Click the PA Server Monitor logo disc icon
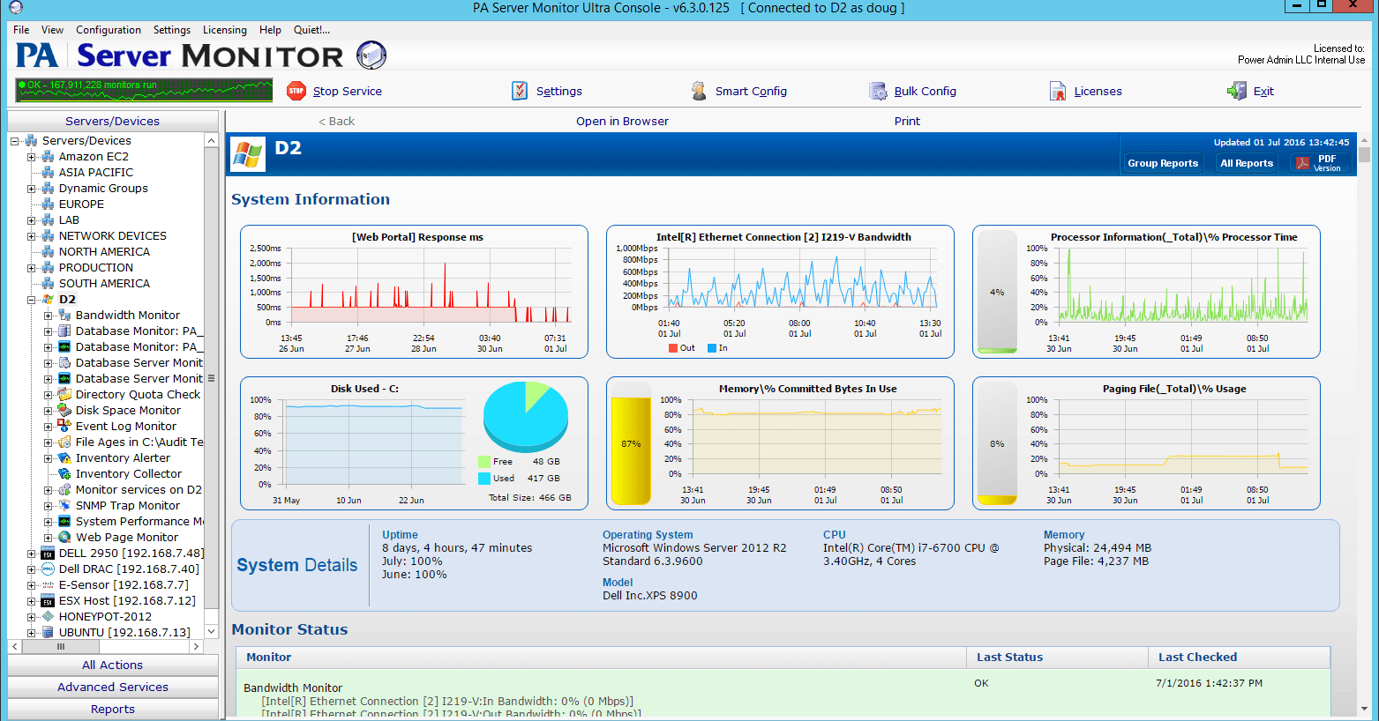 [371, 55]
